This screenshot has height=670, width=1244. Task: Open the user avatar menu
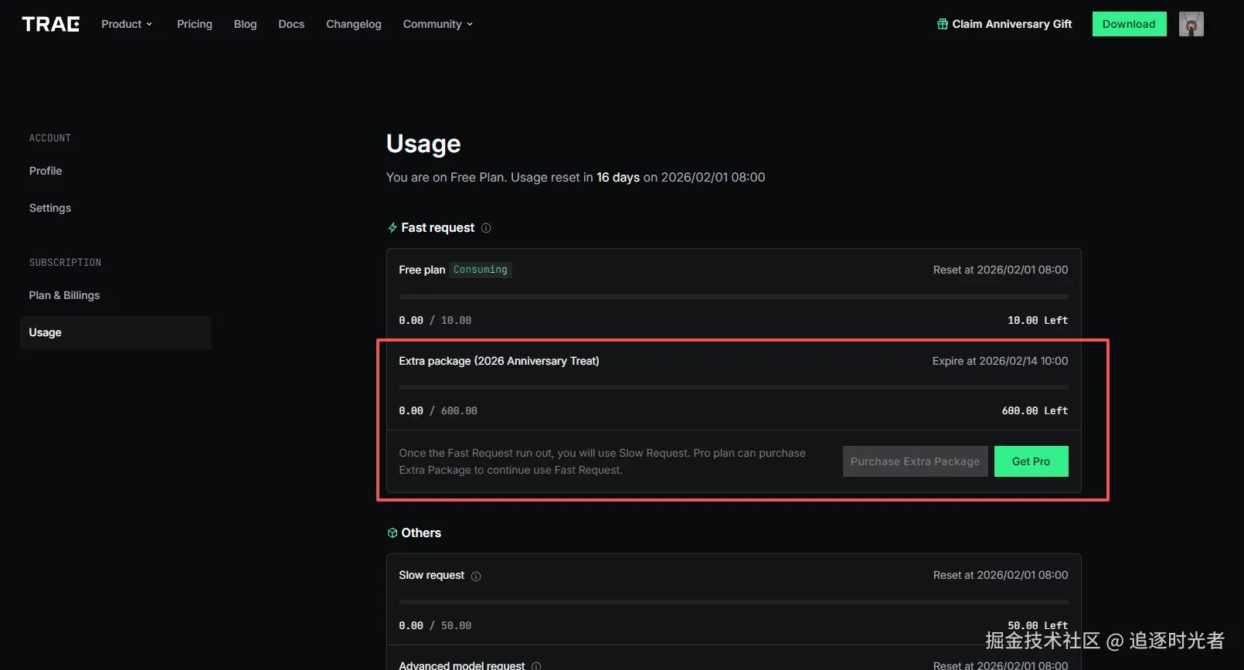[x=1191, y=24]
